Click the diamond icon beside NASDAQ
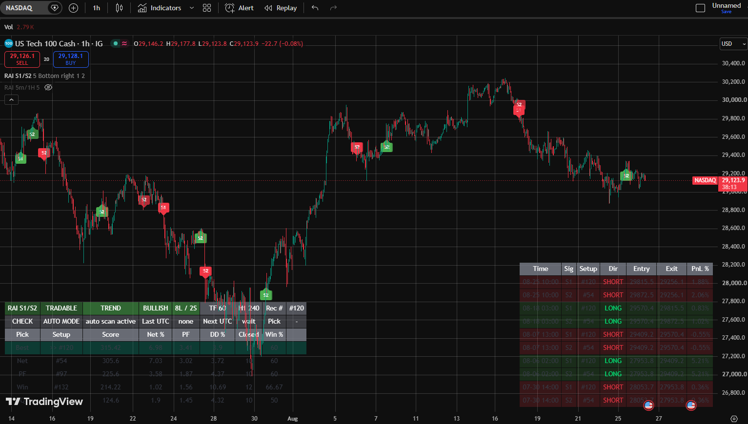 pos(55,8)
